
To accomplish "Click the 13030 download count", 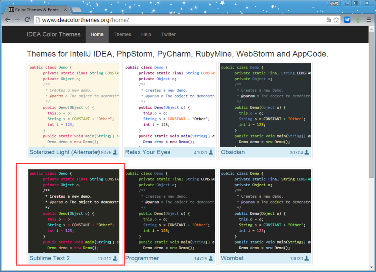I will [296, 259].
